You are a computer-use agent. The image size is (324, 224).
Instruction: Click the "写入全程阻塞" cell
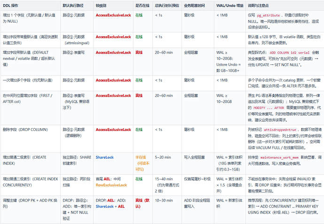pos(198,163)
